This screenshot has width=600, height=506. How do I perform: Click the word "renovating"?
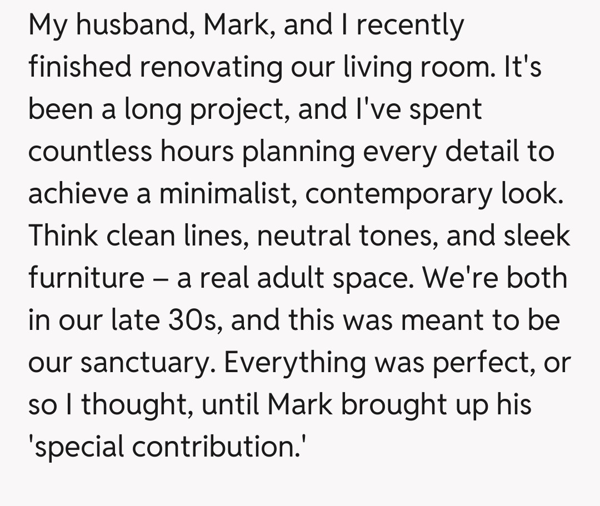coord(211,68)
